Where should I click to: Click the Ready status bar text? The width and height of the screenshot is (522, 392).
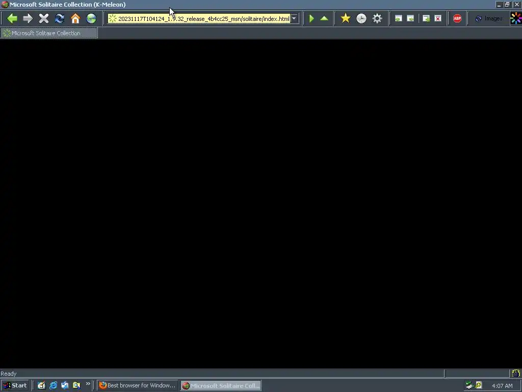(x=9, y=374)
